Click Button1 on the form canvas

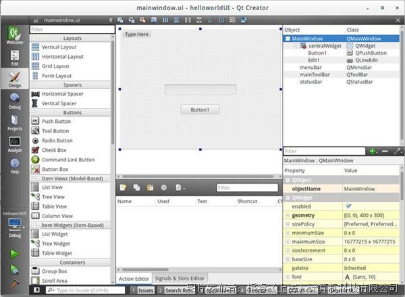tap(200, 109)
